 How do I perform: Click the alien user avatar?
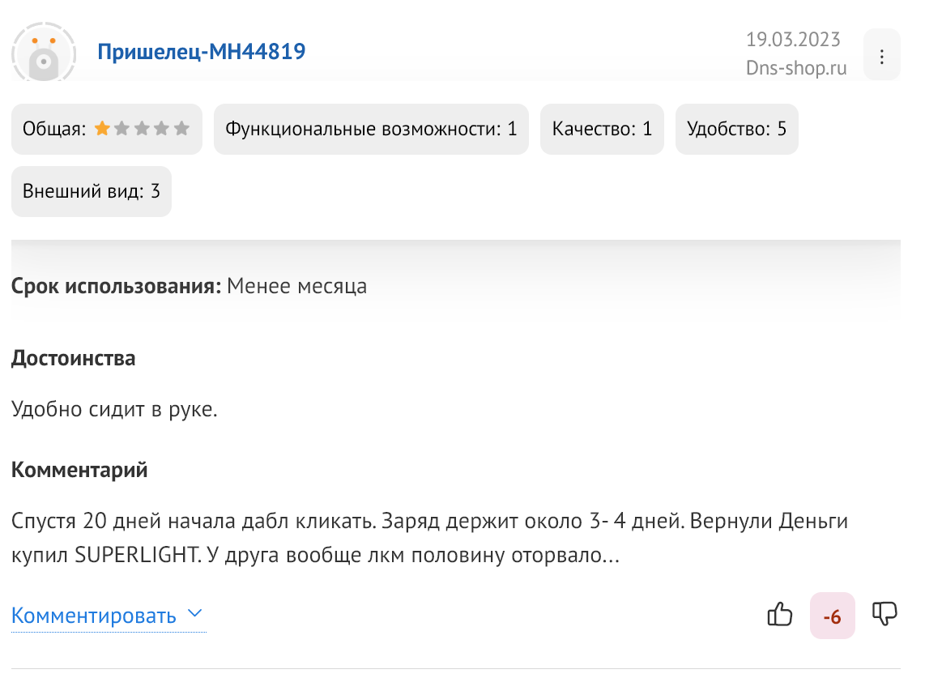tap(44, 52)
